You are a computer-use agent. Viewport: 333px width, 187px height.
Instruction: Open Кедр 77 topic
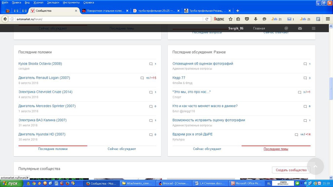pos(179,78)
